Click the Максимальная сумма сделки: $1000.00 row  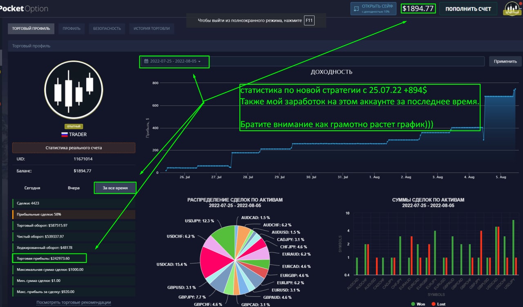click(74, 269)
